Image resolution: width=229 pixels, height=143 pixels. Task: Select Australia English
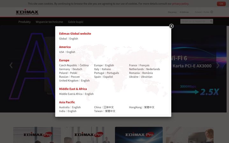tap(70, 107)
